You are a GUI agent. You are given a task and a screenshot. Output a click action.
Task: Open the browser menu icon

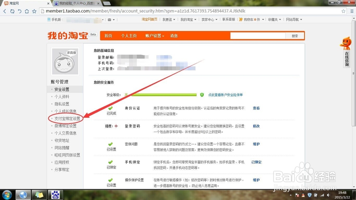tap(352, 11)
